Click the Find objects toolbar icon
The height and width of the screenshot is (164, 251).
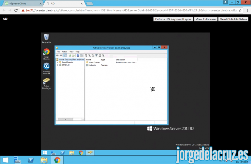(100, 56)
